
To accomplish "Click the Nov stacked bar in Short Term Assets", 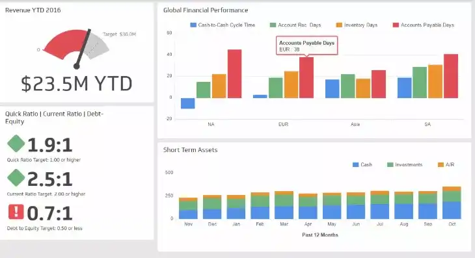I will (188, 208).
